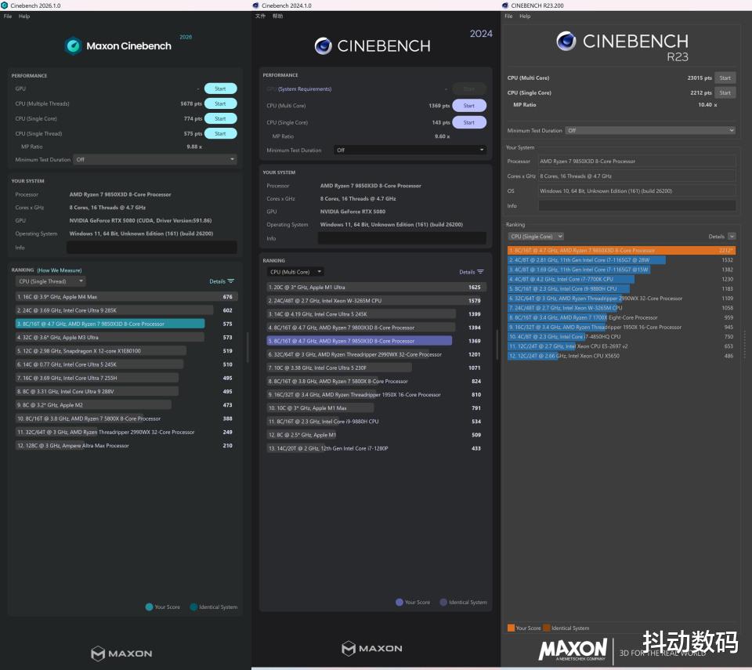Click the Maxon footer logo in Cinebench R23
The width and height of the screenshot is (752, 670).
pyautogui.click(x=573, y=650)
